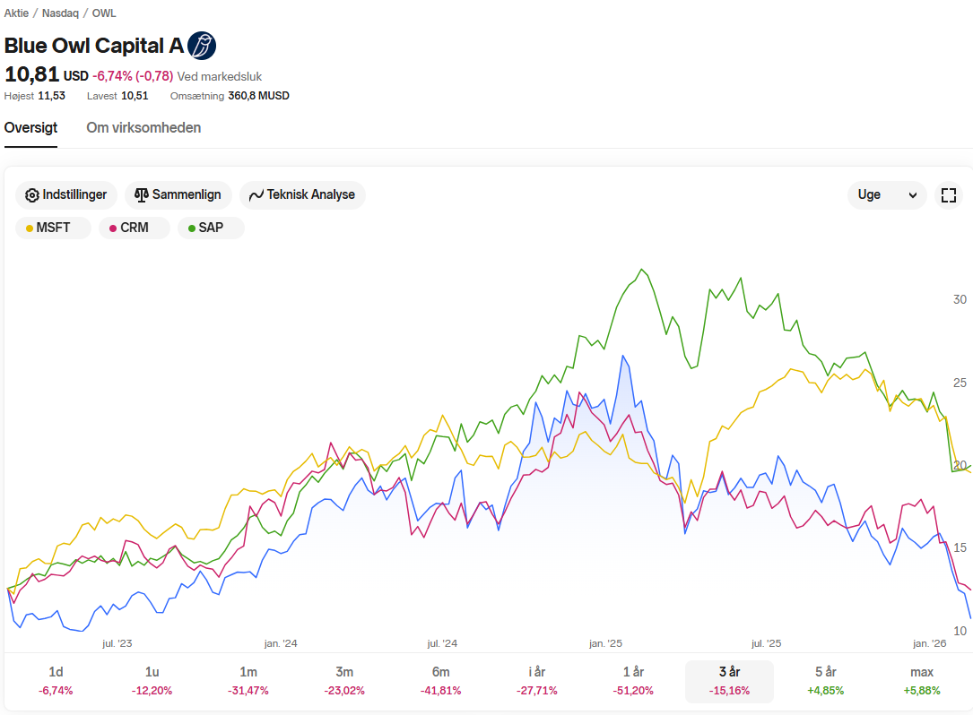Click the 15 price axis label

[960, 547]
